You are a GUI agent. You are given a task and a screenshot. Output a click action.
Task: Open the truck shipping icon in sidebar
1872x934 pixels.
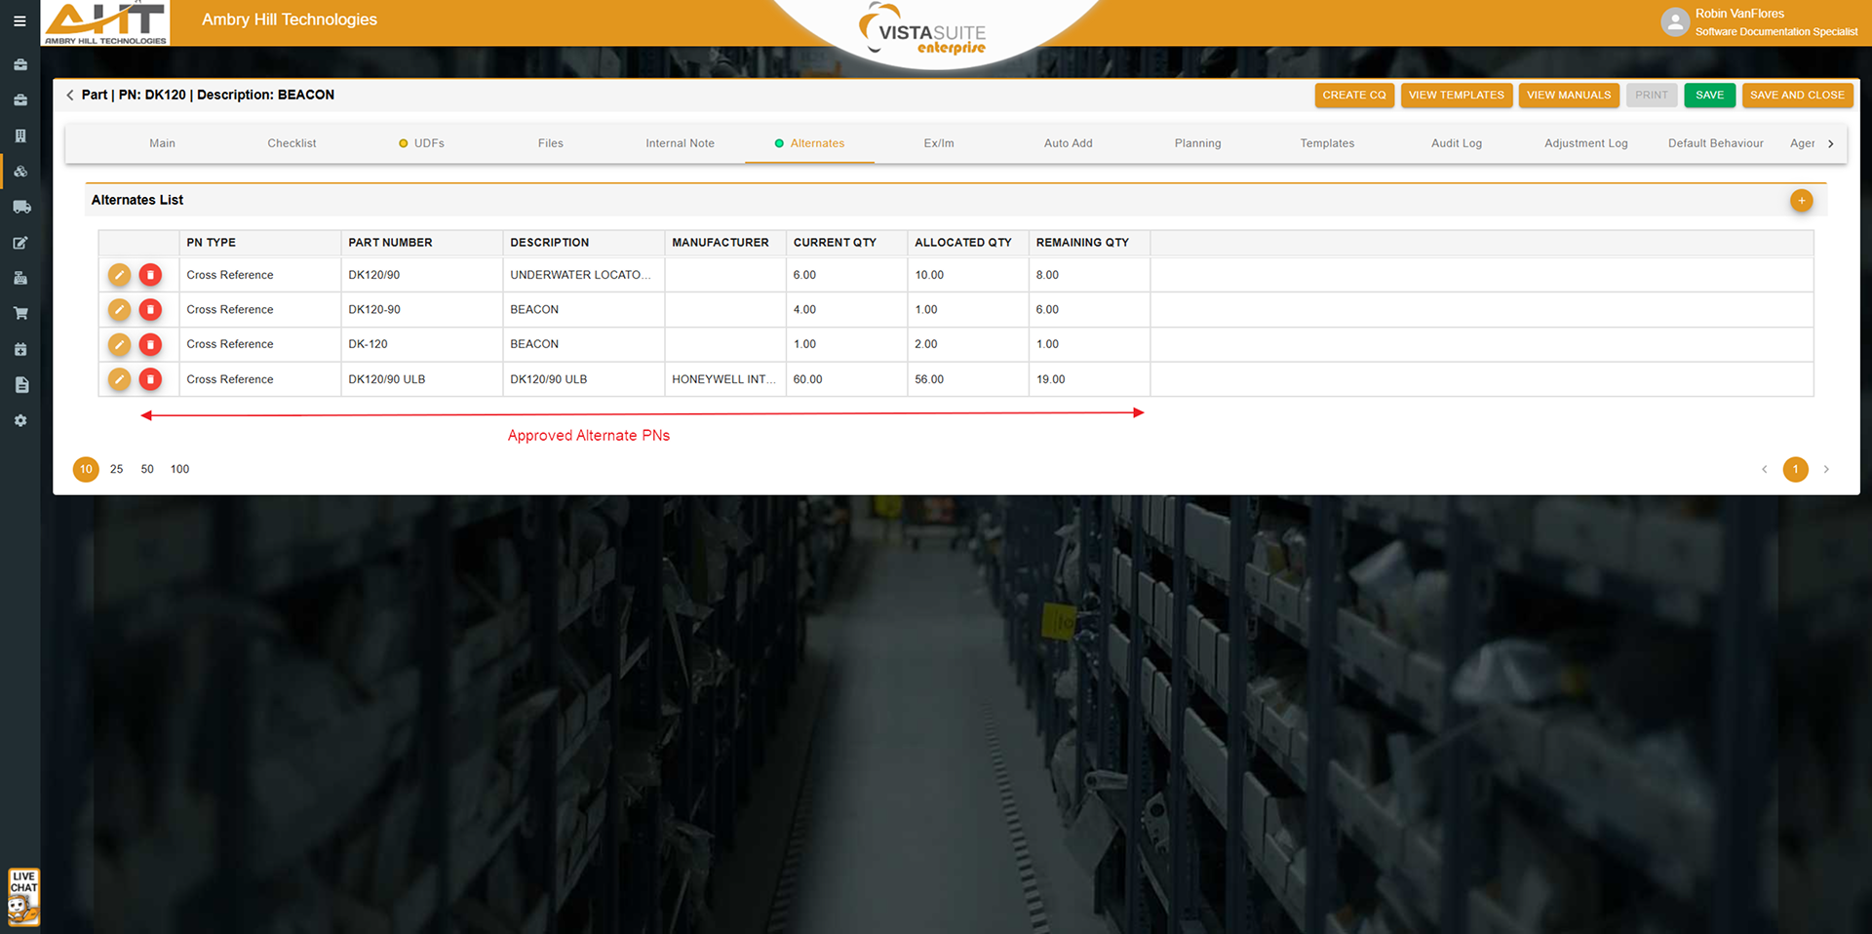click(x=20, y=207)
